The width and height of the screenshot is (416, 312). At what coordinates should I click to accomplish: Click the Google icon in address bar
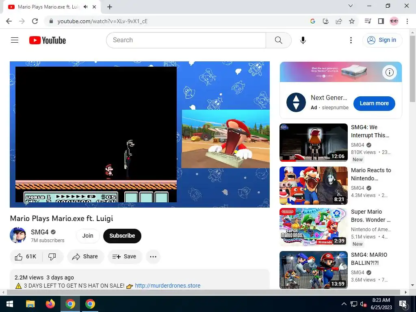tap(313, 21)
